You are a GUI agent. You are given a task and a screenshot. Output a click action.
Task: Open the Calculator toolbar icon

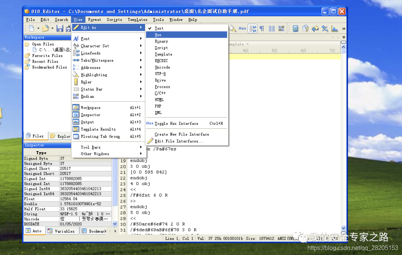click(295, 28)
